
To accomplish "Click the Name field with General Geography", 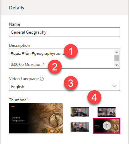I will pos(64,32).
